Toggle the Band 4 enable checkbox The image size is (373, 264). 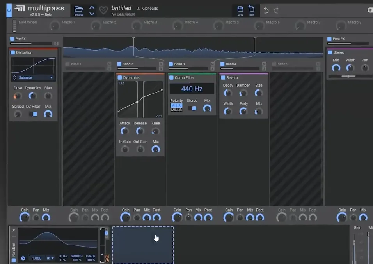(x=222, y=64)
